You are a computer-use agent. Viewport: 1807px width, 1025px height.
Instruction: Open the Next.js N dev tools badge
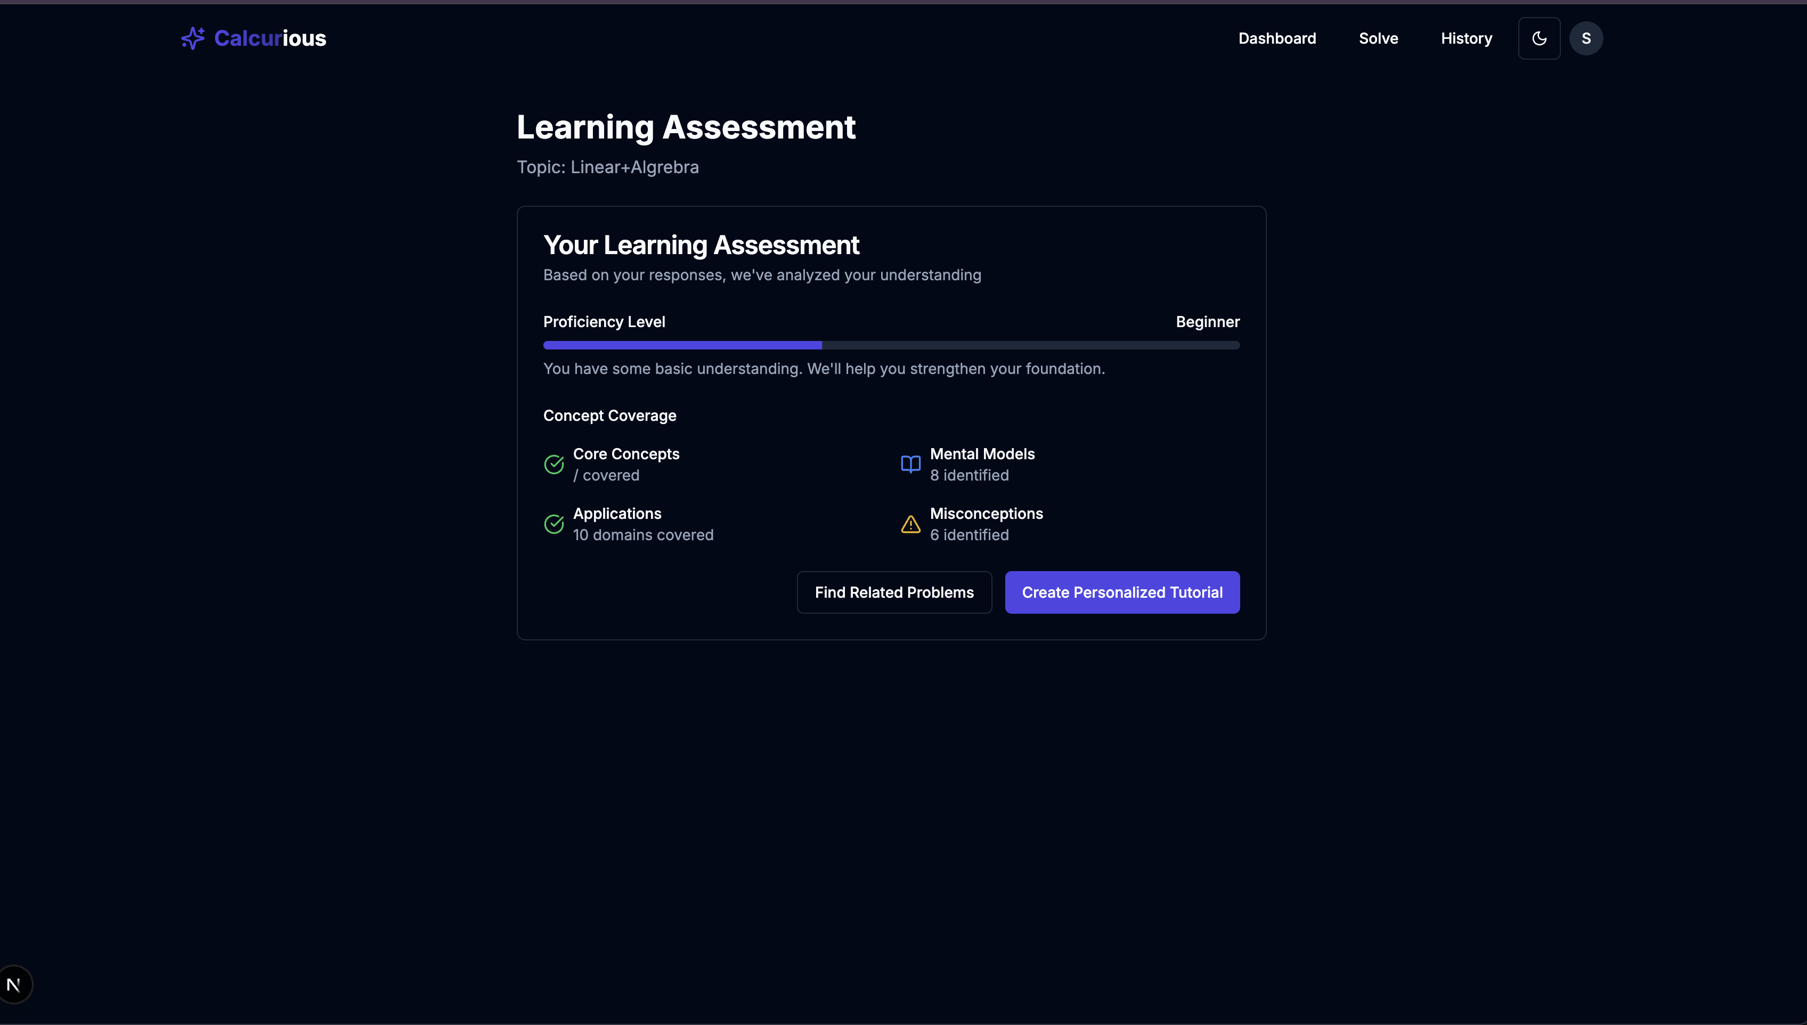coord(14,984)
